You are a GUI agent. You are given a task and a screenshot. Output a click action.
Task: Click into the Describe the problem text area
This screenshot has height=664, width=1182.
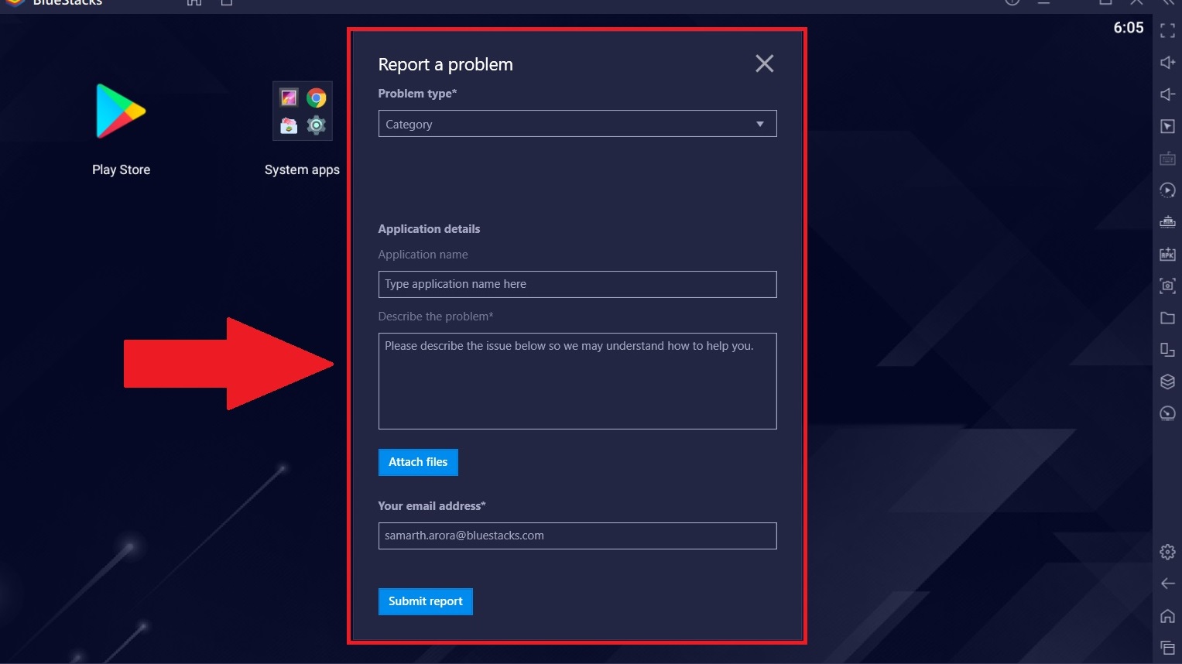(x=577, y=381)
